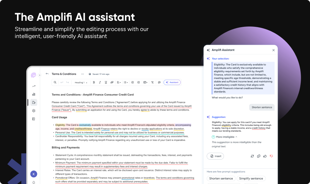Viewport: 310px width, 184px height.
Task: Click the Personal Use bullet text
Action: (120, 133)
